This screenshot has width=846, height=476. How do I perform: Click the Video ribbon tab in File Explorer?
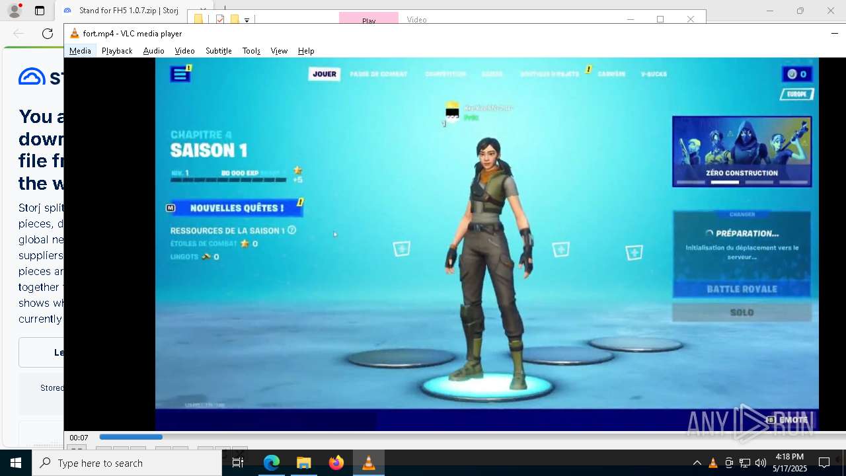click(416, 20)
